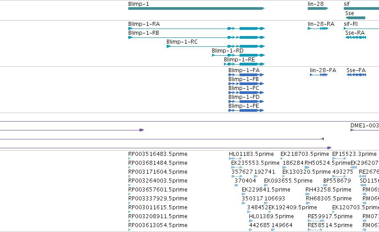Click the lin-28-PA protein feature
Viewport: 379px width, 232px height.
click(x=319, y=75)
